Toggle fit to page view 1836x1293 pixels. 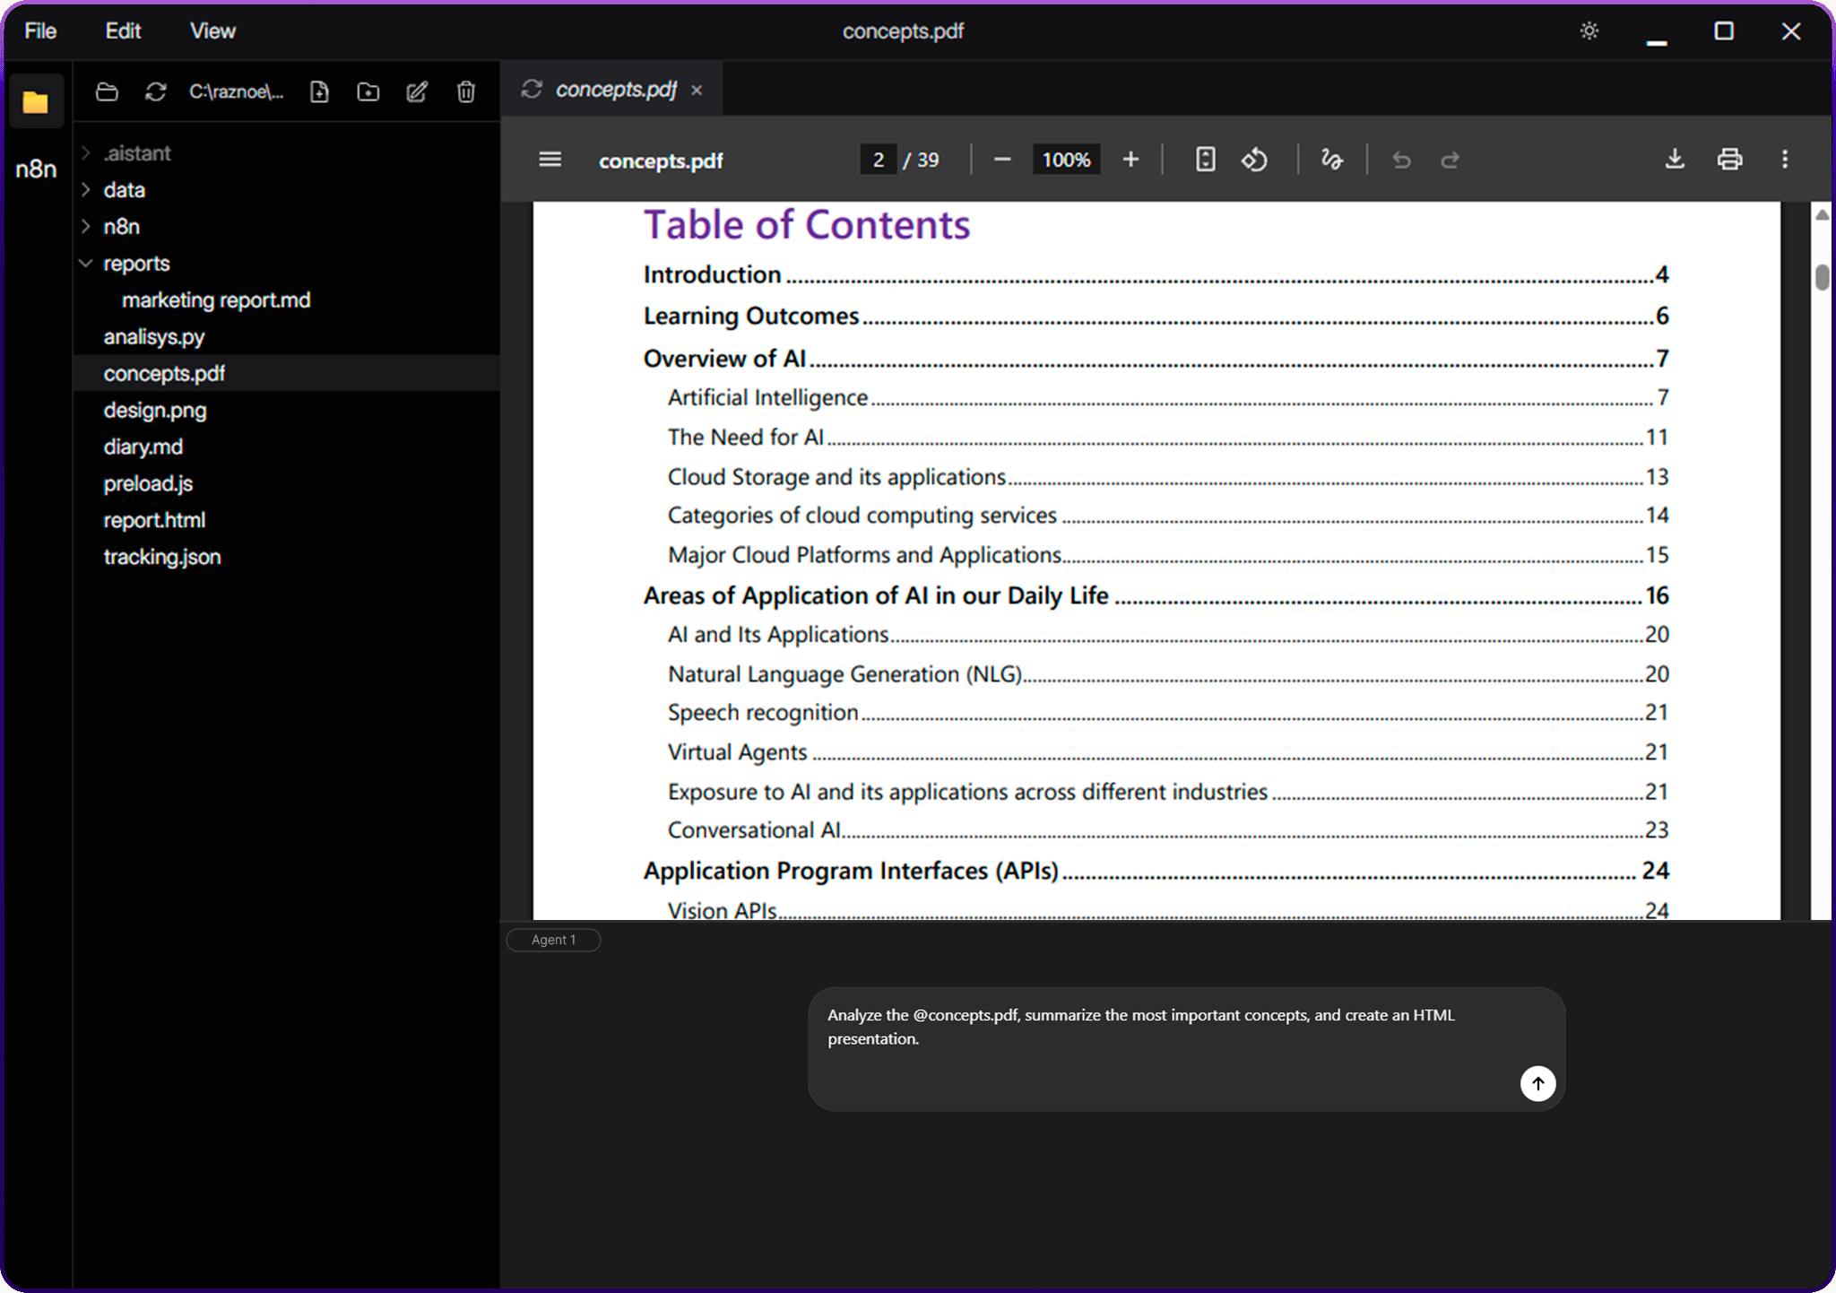1205,160
